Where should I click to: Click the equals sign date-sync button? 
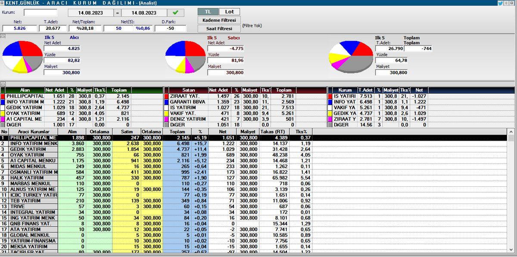click(x=118, y=13)
